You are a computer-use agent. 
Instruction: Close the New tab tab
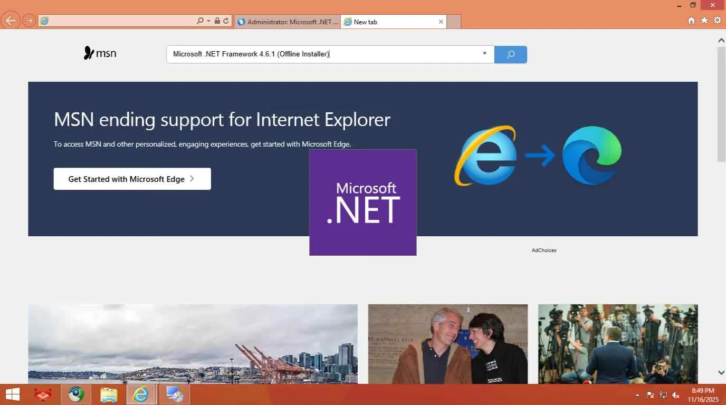click(x=441, y=22)
